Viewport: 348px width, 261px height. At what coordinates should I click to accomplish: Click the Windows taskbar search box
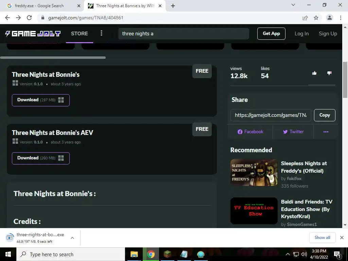click(x=71, y=254)
